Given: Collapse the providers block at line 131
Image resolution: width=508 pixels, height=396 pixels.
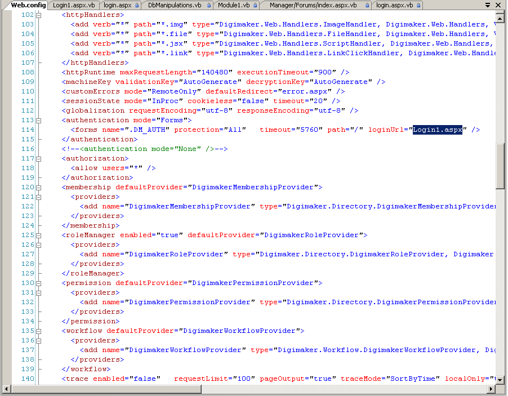Looking at the screenshot, I should [38, 293].
